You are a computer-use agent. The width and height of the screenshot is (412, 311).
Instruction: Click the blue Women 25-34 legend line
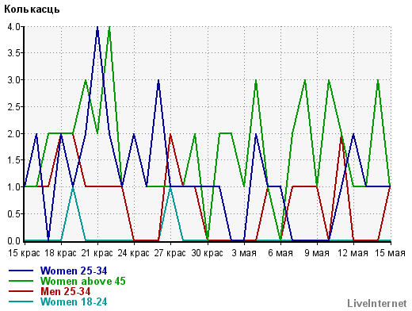click(21, 271)
